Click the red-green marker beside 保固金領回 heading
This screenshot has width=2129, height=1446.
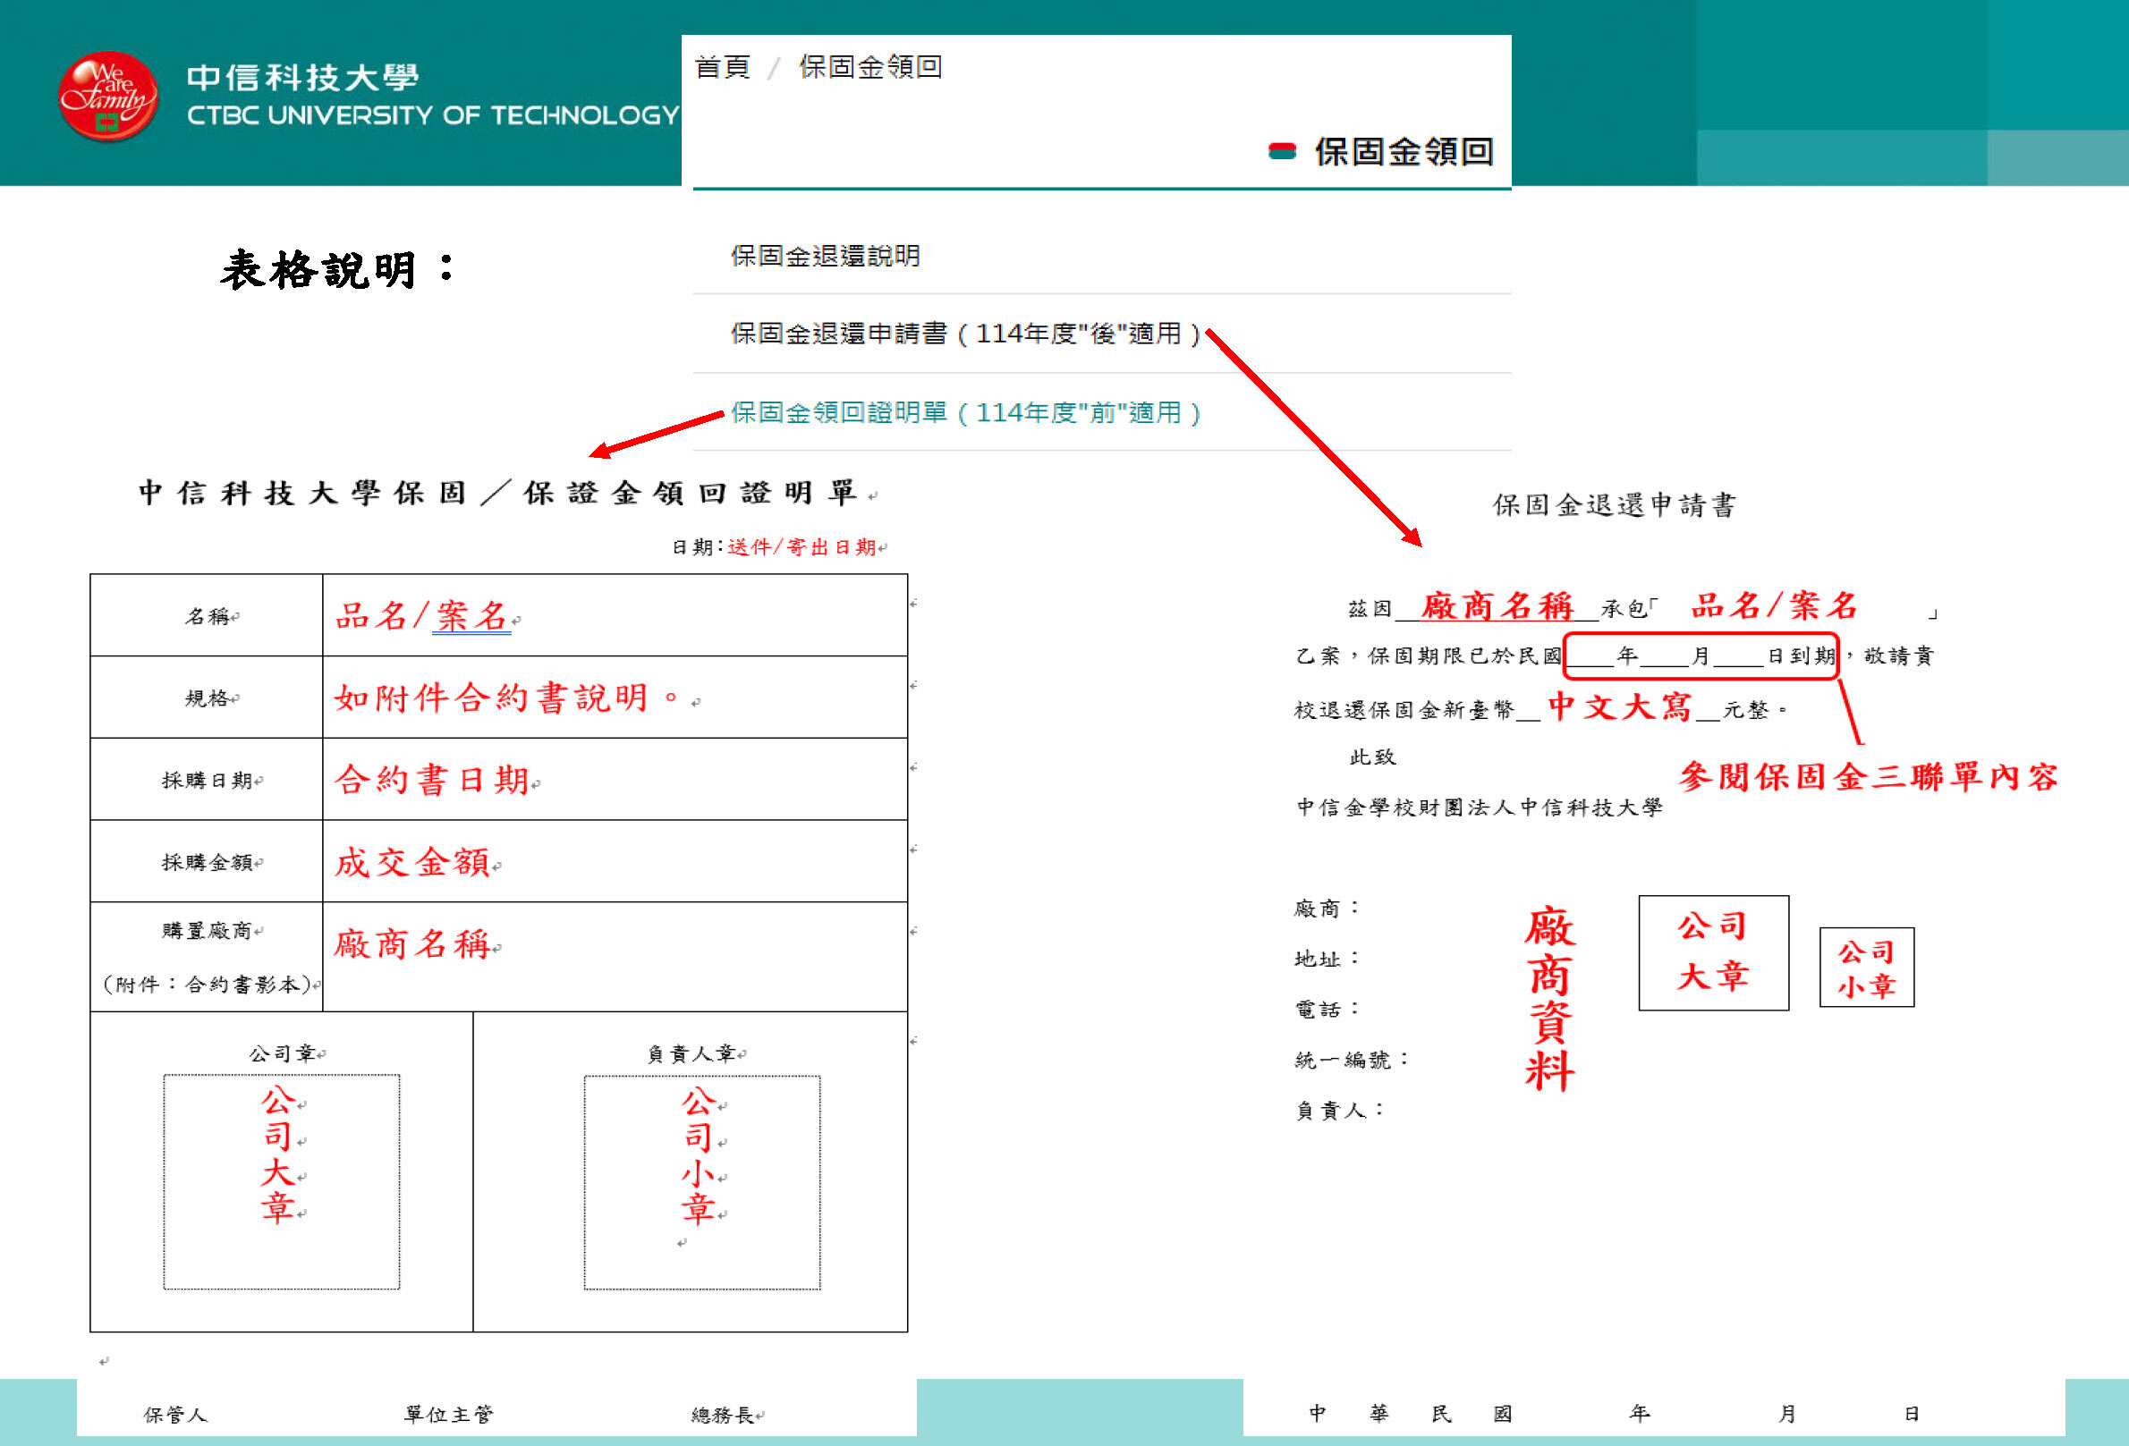(1282, 151)
